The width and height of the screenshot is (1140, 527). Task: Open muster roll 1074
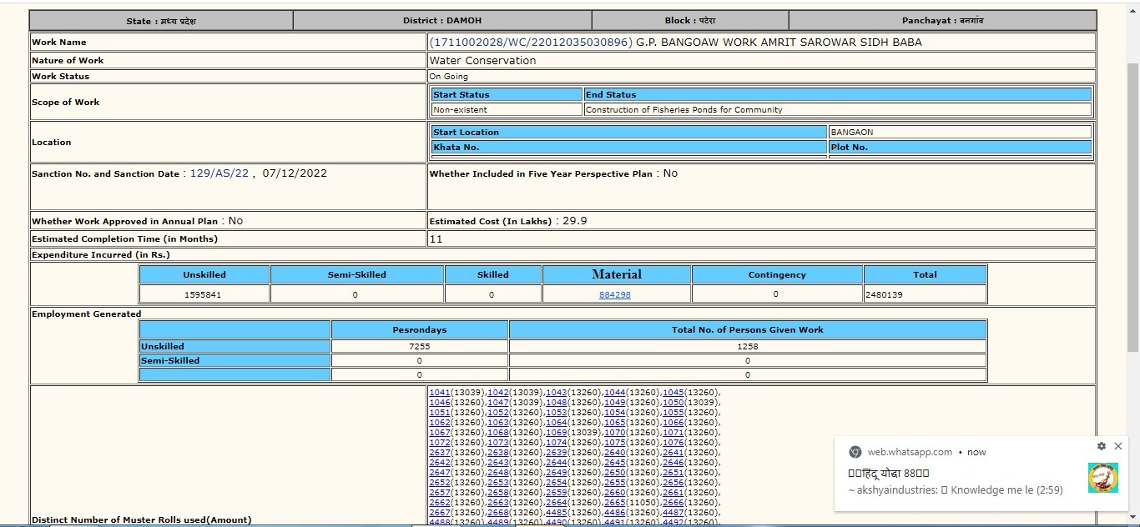coord(557,443)
